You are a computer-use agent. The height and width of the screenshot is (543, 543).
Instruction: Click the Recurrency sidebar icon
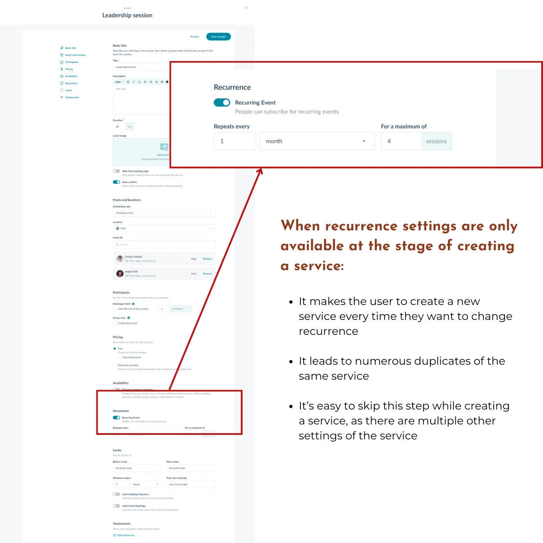pos(62,83)
